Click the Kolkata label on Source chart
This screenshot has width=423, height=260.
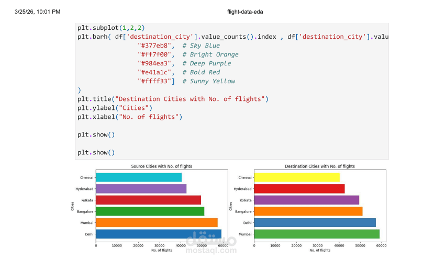click(87, 200)
